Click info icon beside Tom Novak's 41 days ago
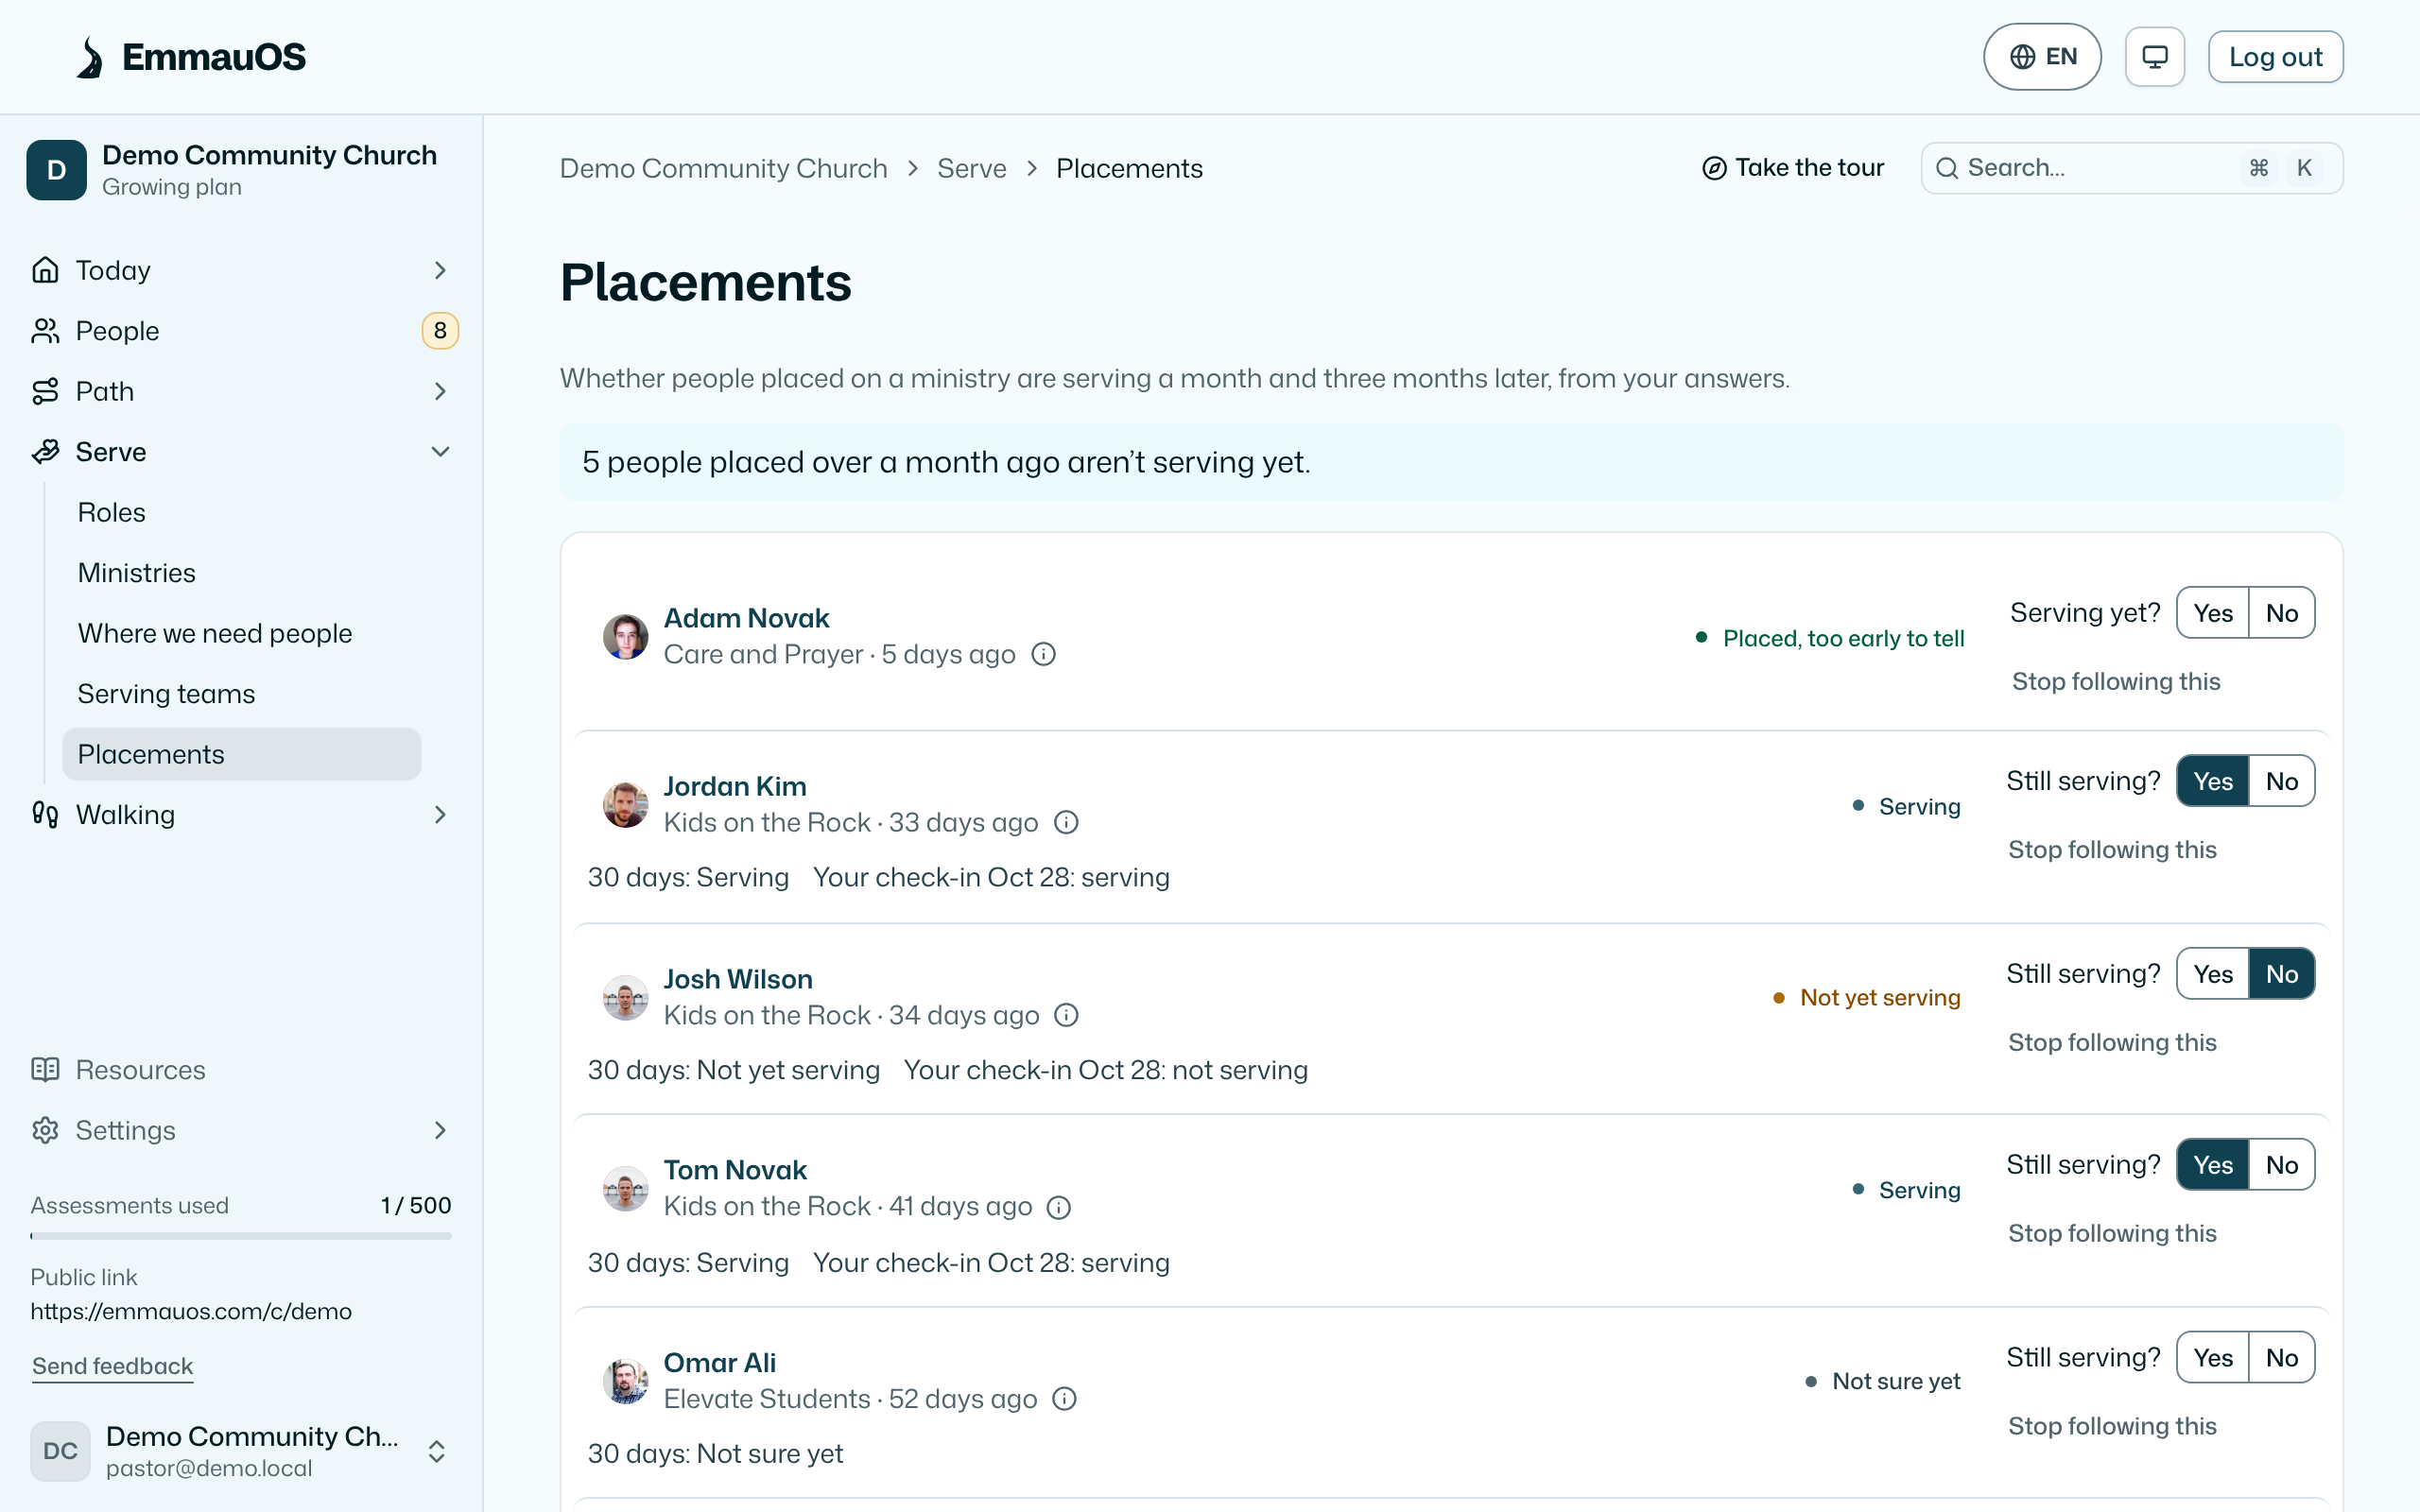2420x1512 pixels. click(1058, 1207)
